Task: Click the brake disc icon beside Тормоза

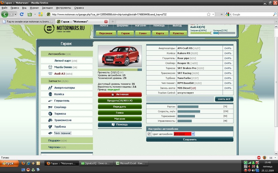Action: tap(50, 114)
